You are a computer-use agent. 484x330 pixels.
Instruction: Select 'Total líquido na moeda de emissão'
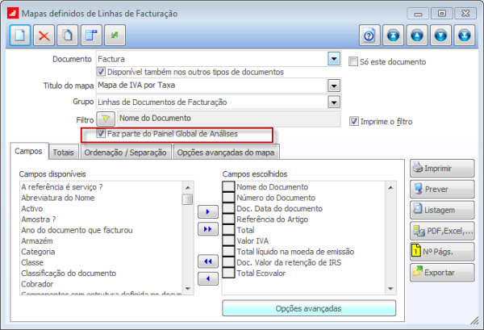point(295,252)
